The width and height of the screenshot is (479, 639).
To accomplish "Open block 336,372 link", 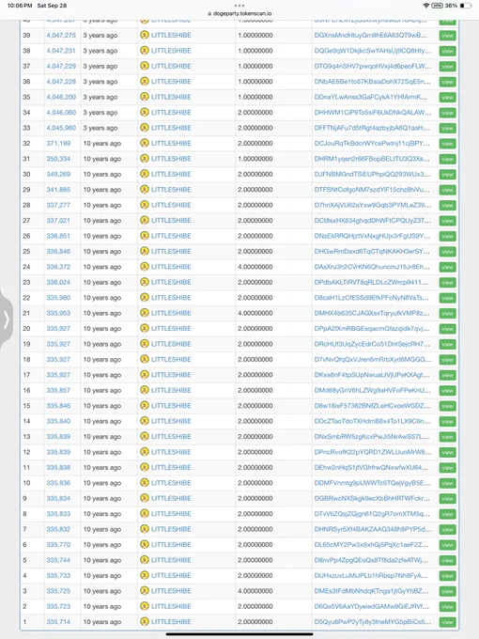I will click(x=58, y=267).
